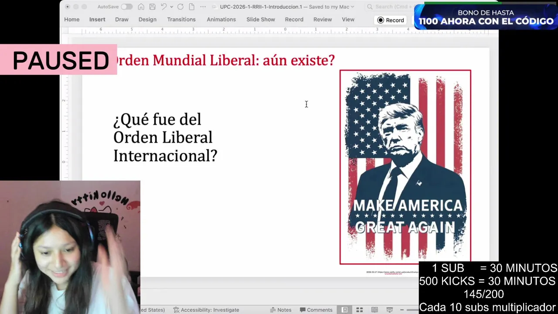The image size is (558, 314).
Task: Go to the Transitions tab
Action: 181,20
